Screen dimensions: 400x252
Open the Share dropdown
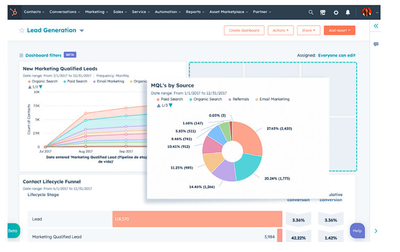point(308,30)
